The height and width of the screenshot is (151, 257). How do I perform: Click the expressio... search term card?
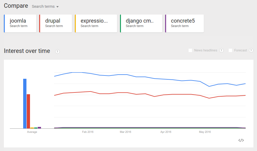point(96,23)
